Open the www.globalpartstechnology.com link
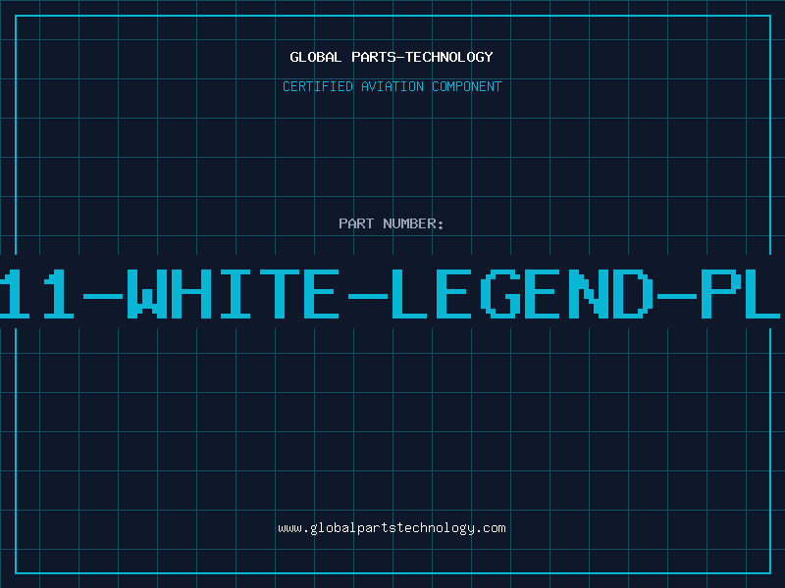Image resolution: width=785 pixels, height=588 pixels. point(392,528)
